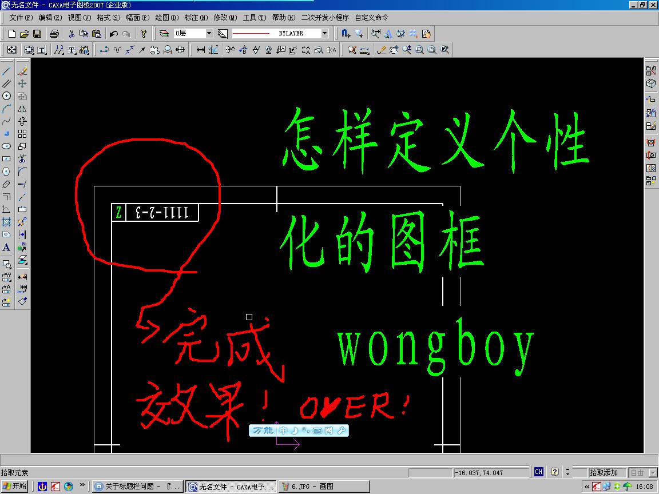Open the 工具(T) menu
Screen dimensions: 659x494
click(255, 18)
